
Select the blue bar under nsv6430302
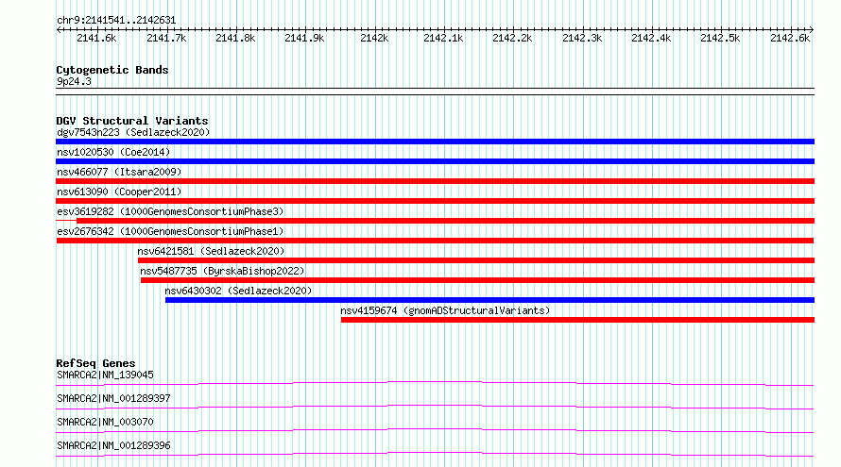click(x=489, y=300)
